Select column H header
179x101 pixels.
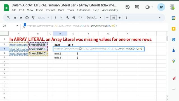(128, 34)
